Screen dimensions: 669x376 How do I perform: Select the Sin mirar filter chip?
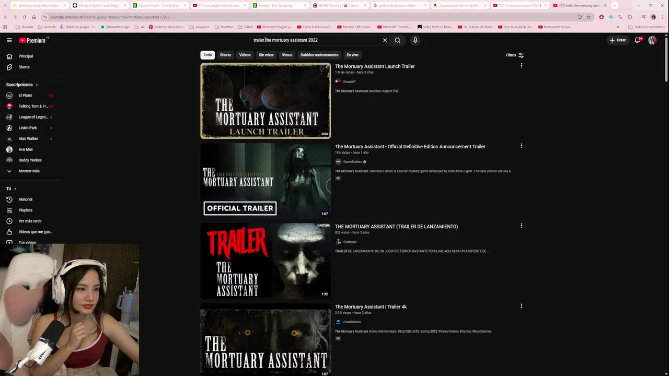[x=266, y=55]
